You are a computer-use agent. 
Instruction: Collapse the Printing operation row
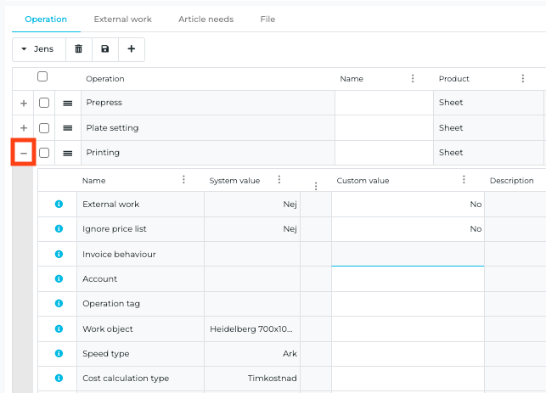[x=24, y=153]
